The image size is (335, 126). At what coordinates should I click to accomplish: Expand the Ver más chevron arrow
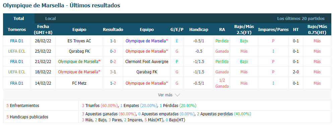pos(177,95)
